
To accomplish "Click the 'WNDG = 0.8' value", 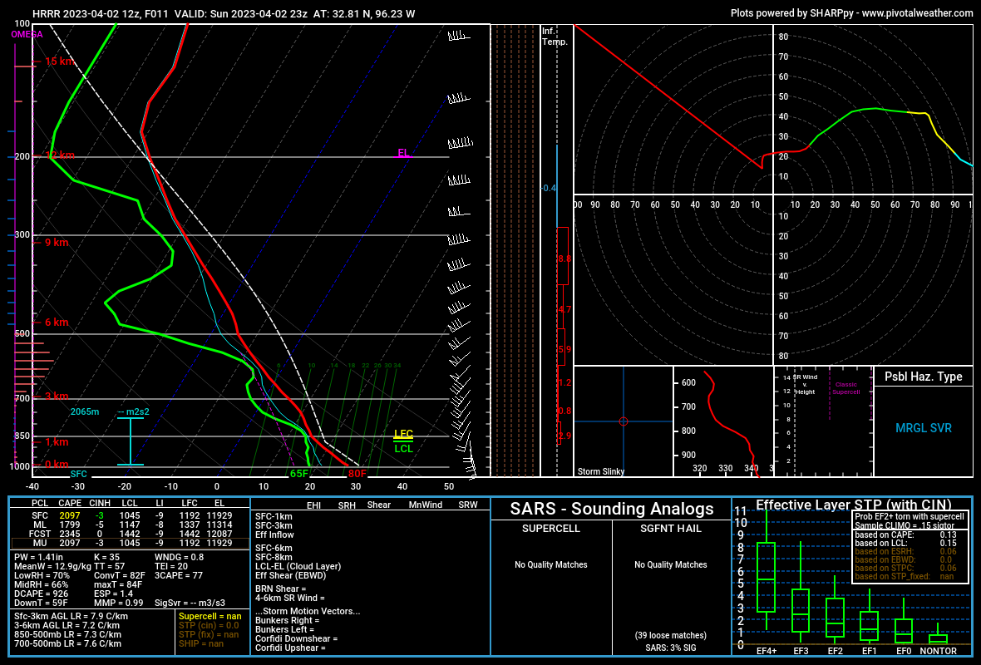I will (179, 557).
